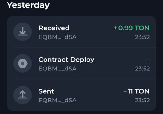The width and height of the screenshot is (163, 114).
Task: Select EQBM..._dSA address under Received
Action: (x=58, y=37)
